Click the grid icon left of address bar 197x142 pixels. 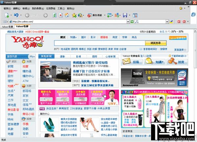pyautogui.click(x=5, y=22)
